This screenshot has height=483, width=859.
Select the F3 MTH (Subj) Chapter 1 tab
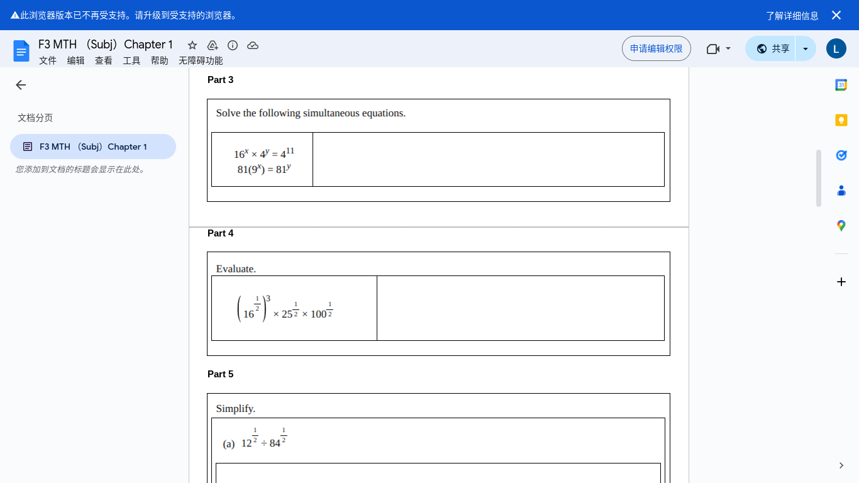[93, 147]
